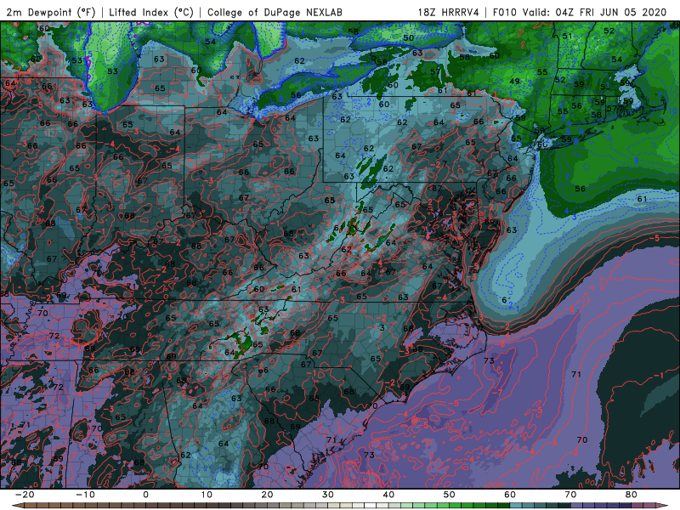This screenshot has height=510, width=680.
Task: Click the "F010 Valid: 04Z FRI JUN 05 2020" text
Action: (x=580, y=12)
